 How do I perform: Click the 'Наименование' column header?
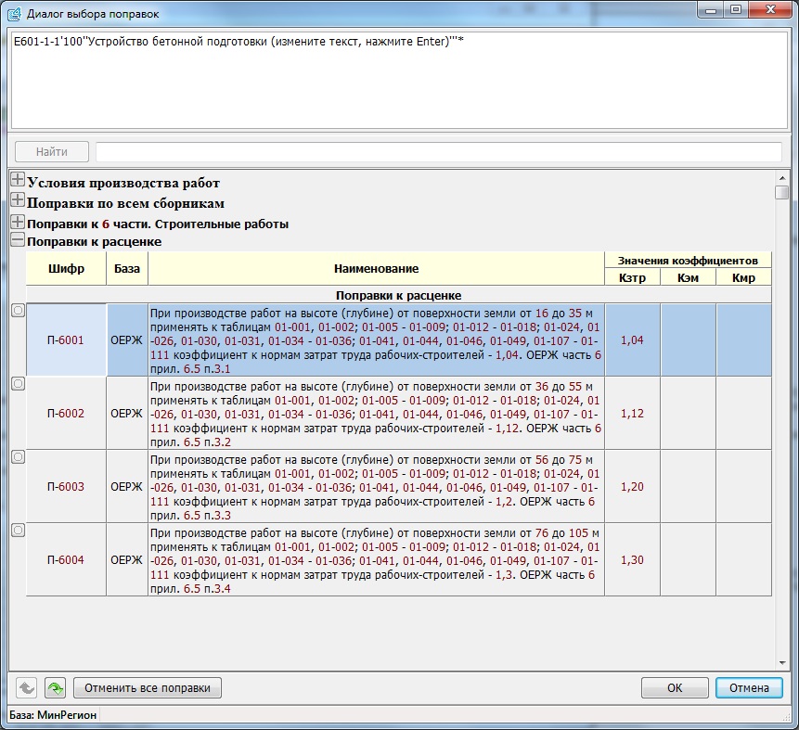376,268
